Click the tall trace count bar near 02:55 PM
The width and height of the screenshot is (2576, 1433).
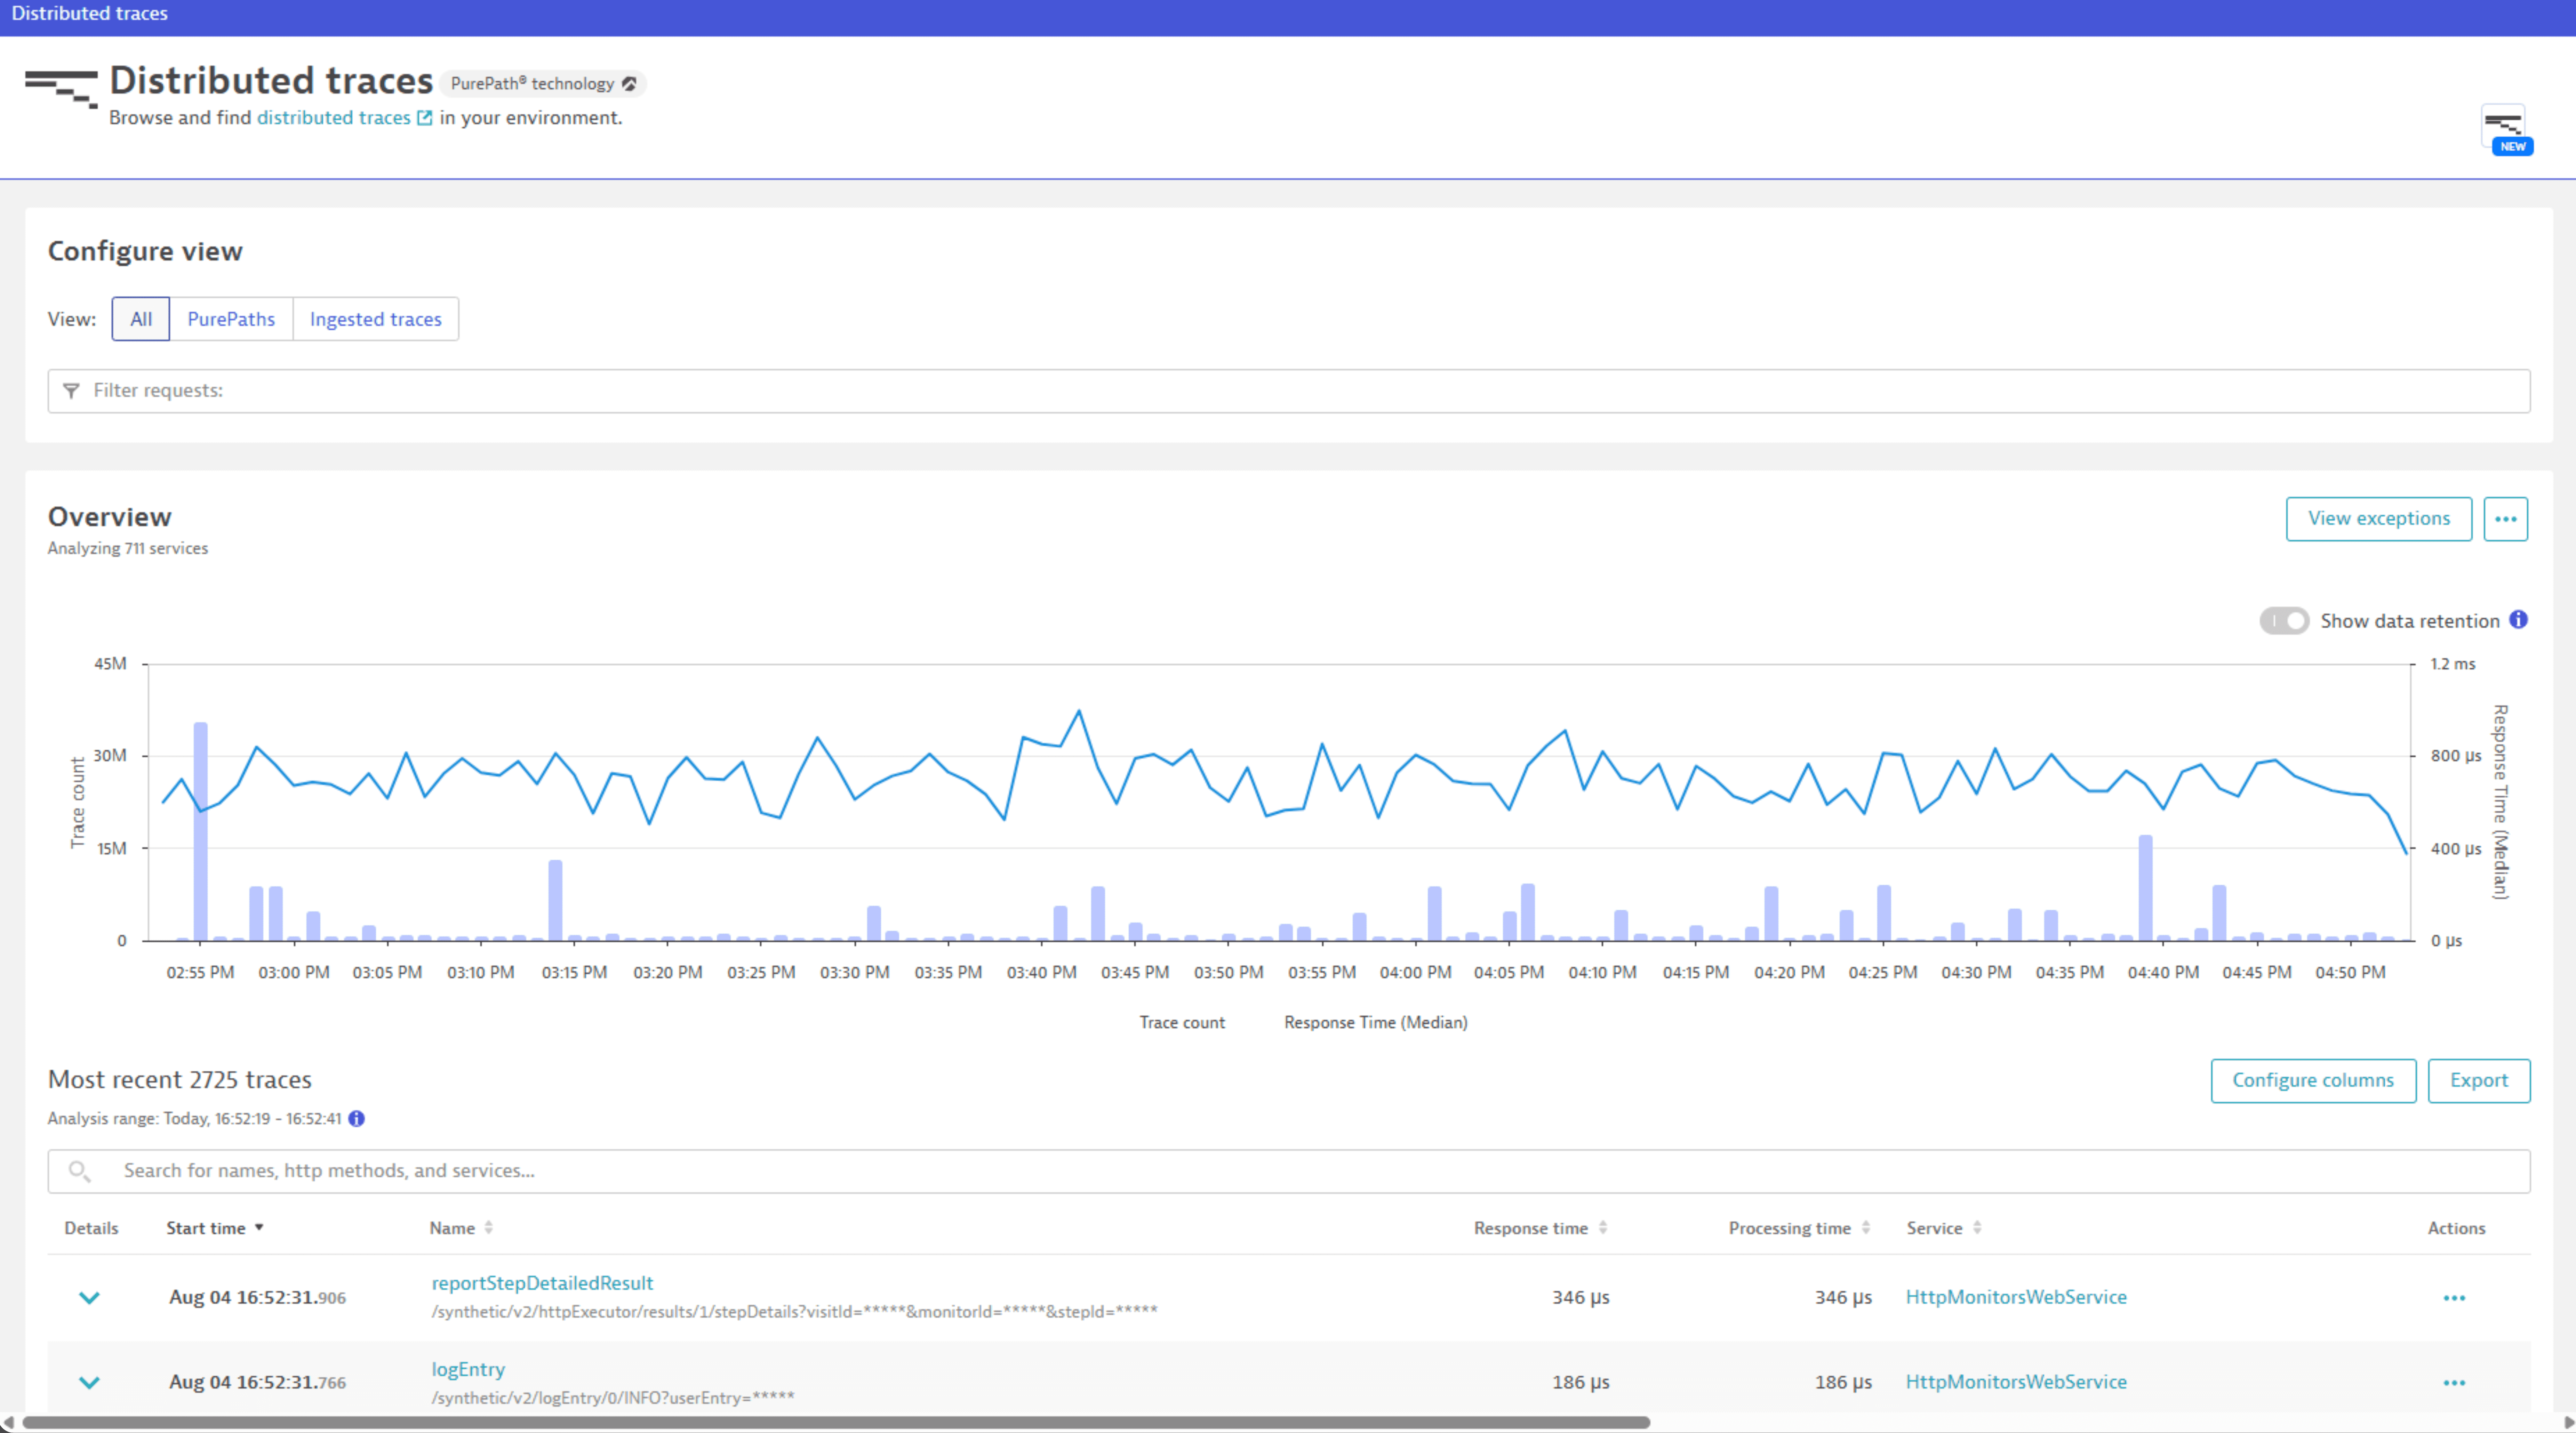click(201, 831)
